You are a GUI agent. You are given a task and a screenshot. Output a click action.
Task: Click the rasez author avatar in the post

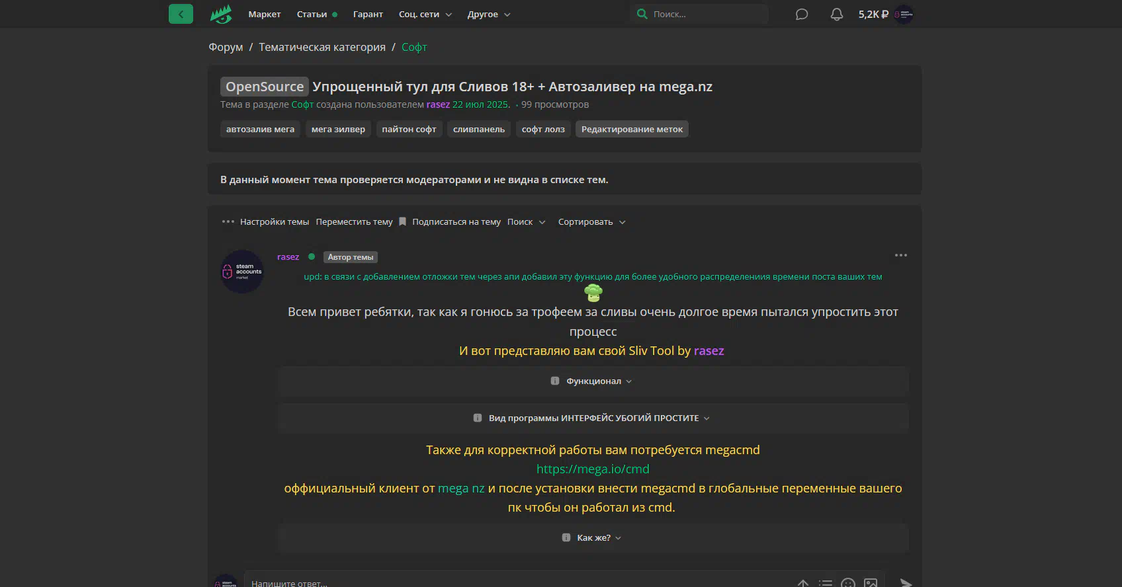click(x=242, y=272)
